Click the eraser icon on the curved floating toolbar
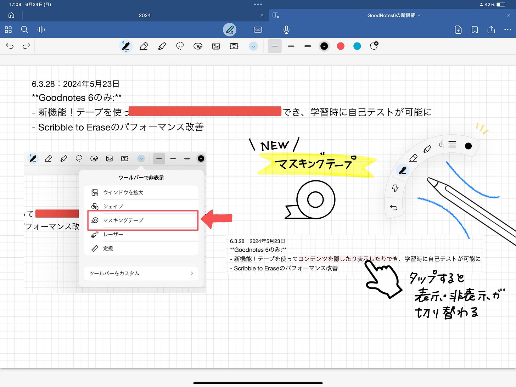The height and width of the screenshot is (387, 516). tap(413, 158)
